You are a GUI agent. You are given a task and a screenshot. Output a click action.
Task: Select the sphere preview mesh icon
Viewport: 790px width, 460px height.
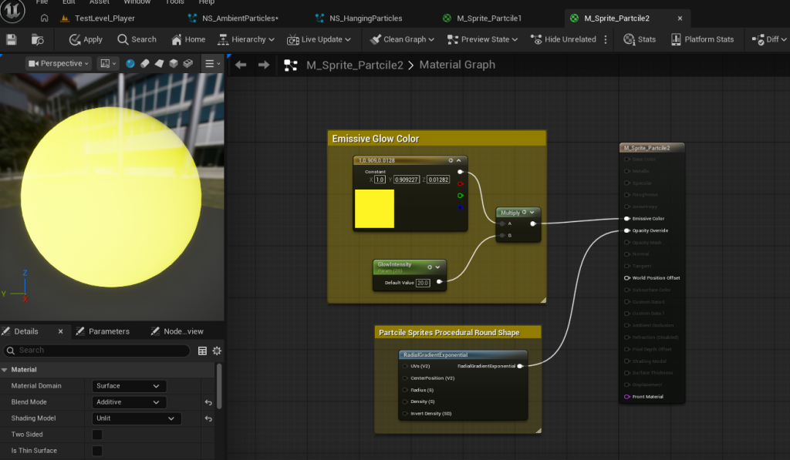pos(130,64)
